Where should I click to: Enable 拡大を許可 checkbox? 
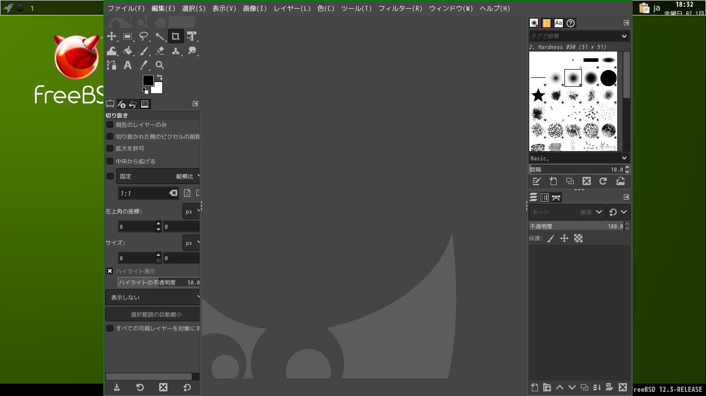coord(110,148)
